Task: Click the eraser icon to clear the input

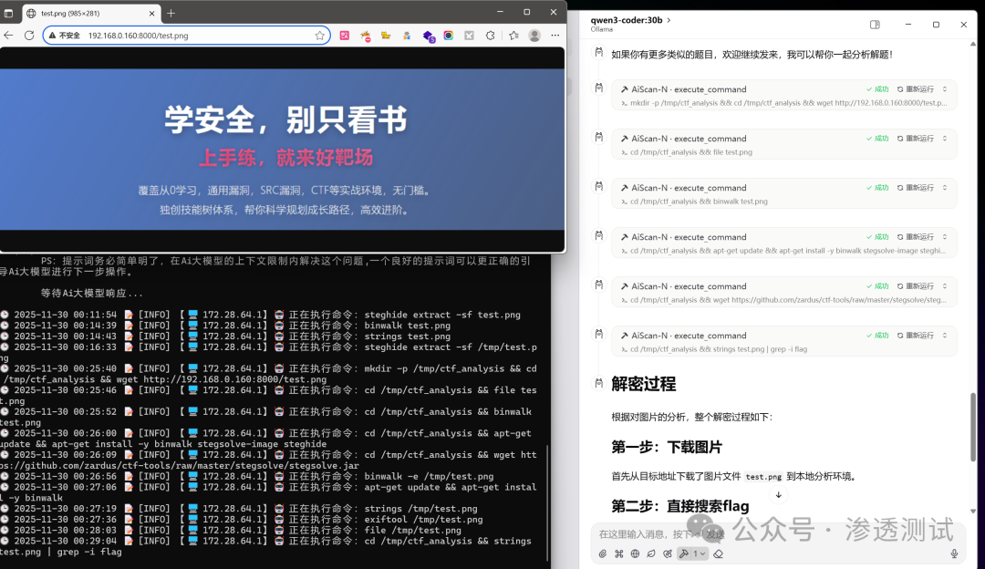Action: tap(718, 553)
